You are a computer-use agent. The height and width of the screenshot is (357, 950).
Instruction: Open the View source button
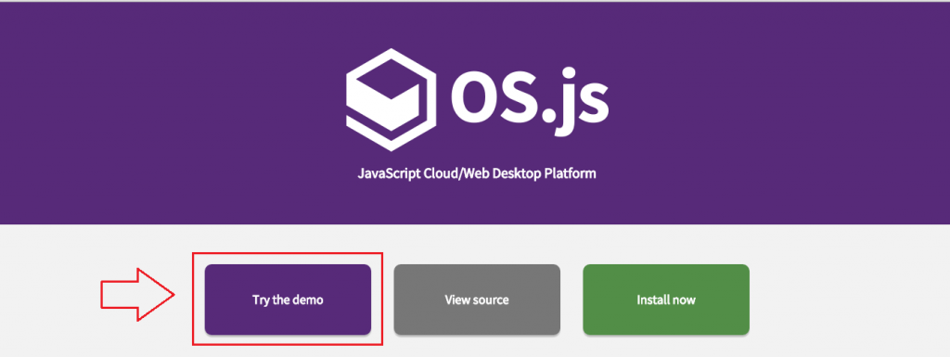pos(477,300)
